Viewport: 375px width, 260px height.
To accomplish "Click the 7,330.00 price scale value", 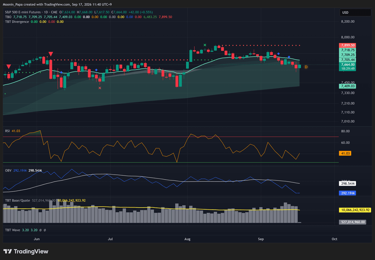I will pos(347,93).
